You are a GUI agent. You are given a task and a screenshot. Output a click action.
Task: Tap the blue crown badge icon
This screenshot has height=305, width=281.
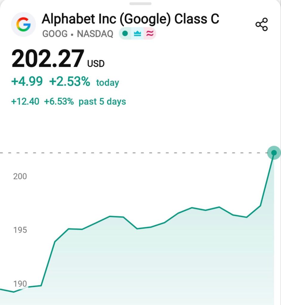pos(138,34)
